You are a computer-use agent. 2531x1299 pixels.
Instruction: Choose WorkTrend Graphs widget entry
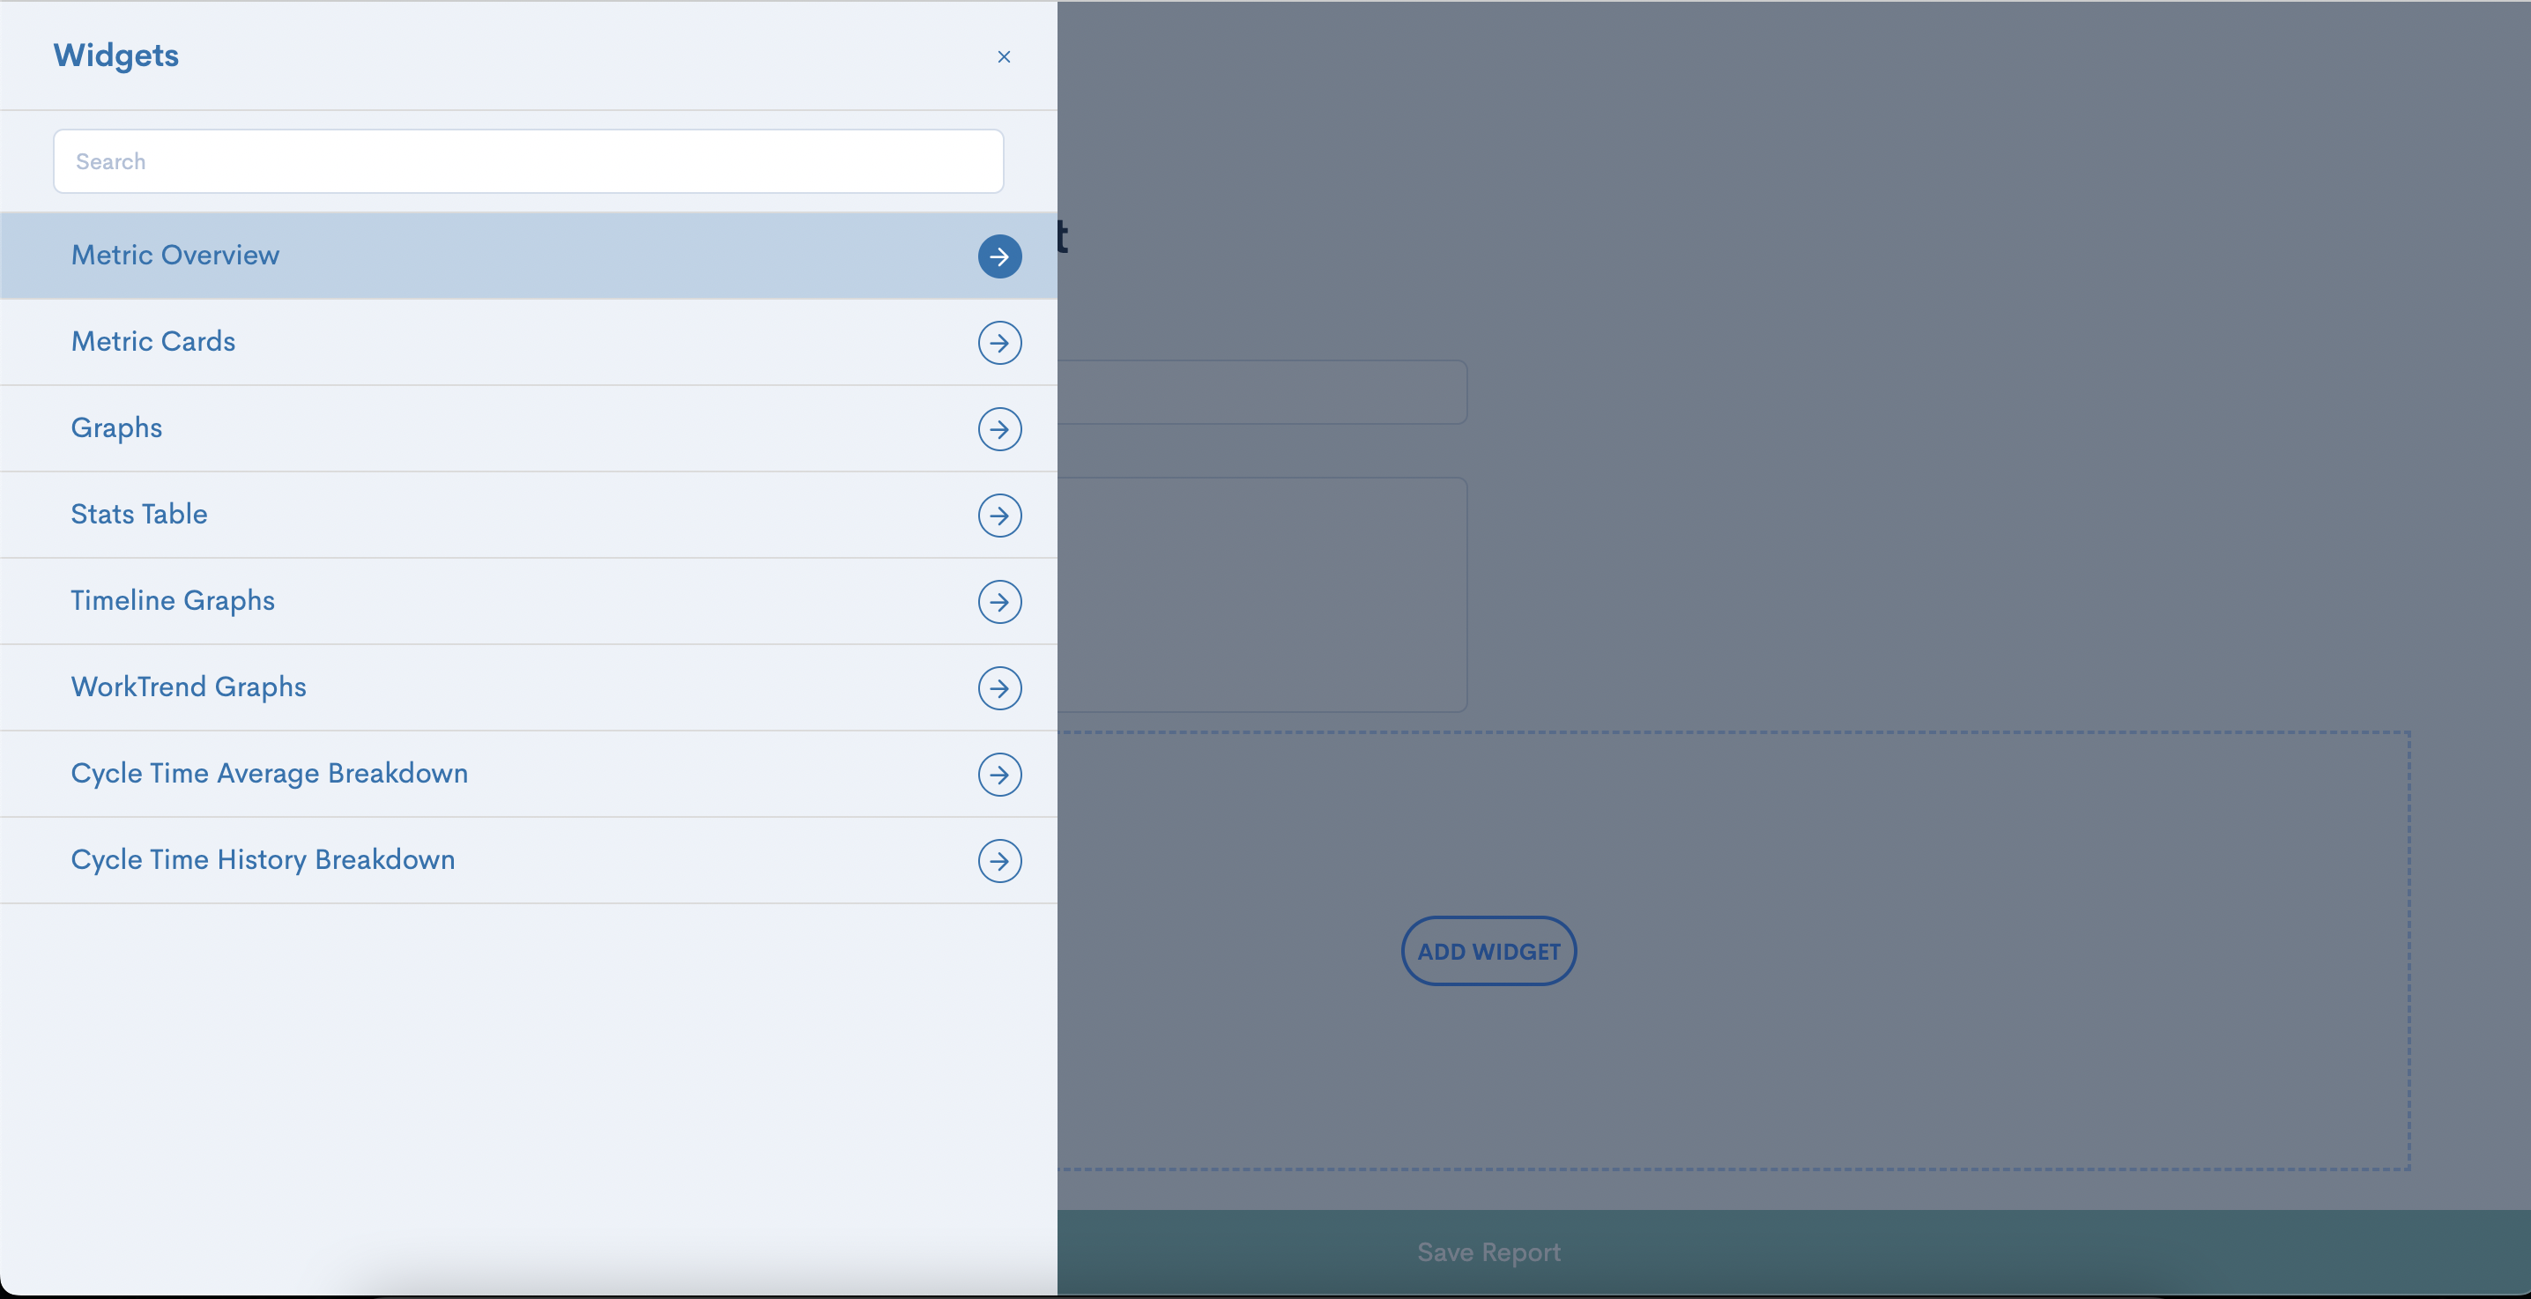coord(188,687)
